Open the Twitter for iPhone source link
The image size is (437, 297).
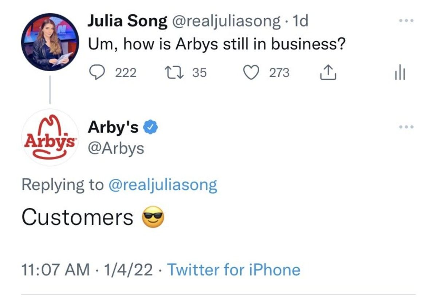[x=233, y=270]
